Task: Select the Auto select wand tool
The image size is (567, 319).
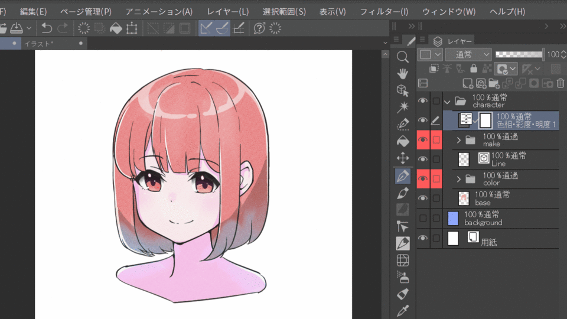Action: coord(402,107)
